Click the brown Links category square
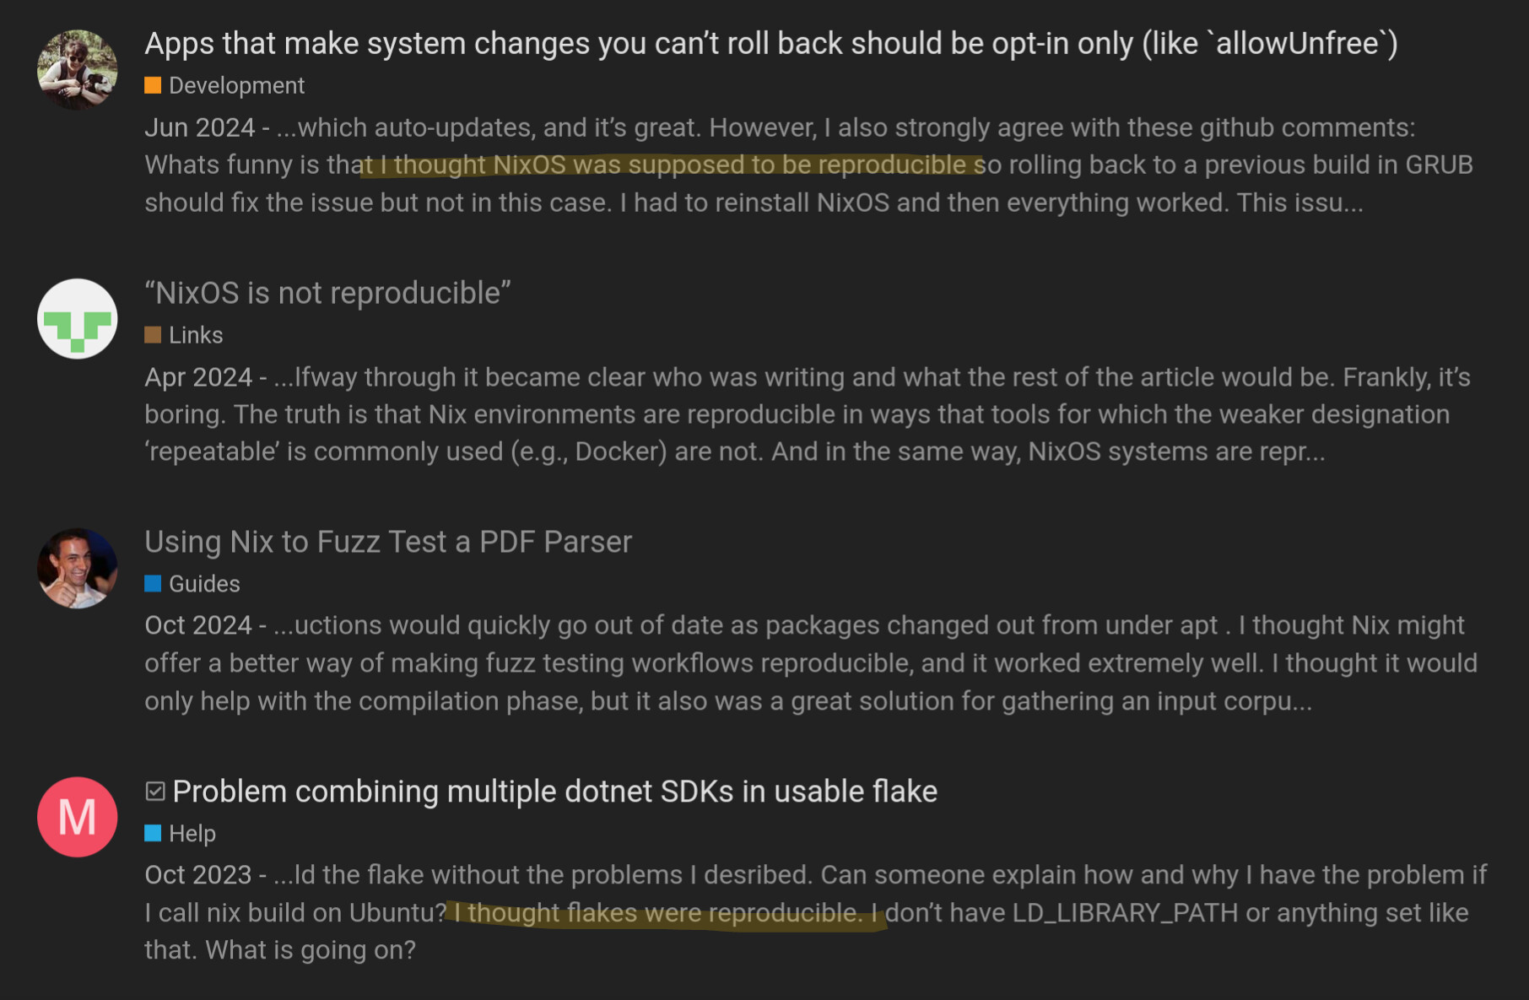This screenshot has width=1529, height=1000. click(x=153, y=335)
